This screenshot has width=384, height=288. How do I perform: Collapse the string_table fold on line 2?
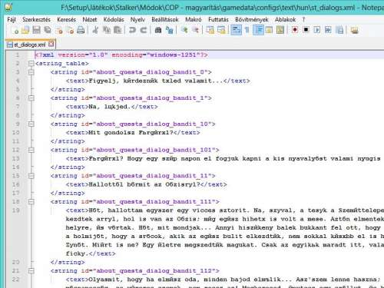(31, 64)
